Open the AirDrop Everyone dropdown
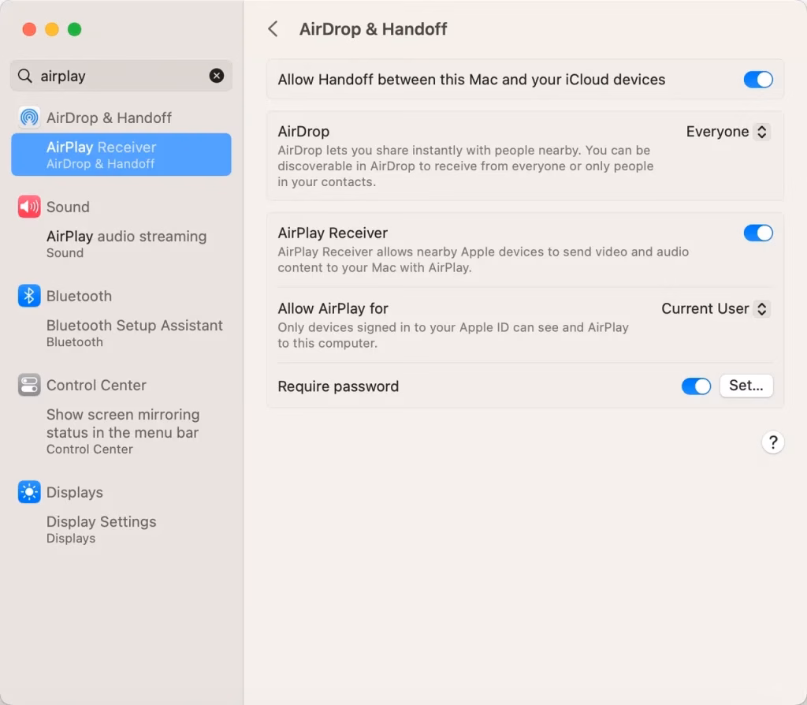 click(727, 132)
